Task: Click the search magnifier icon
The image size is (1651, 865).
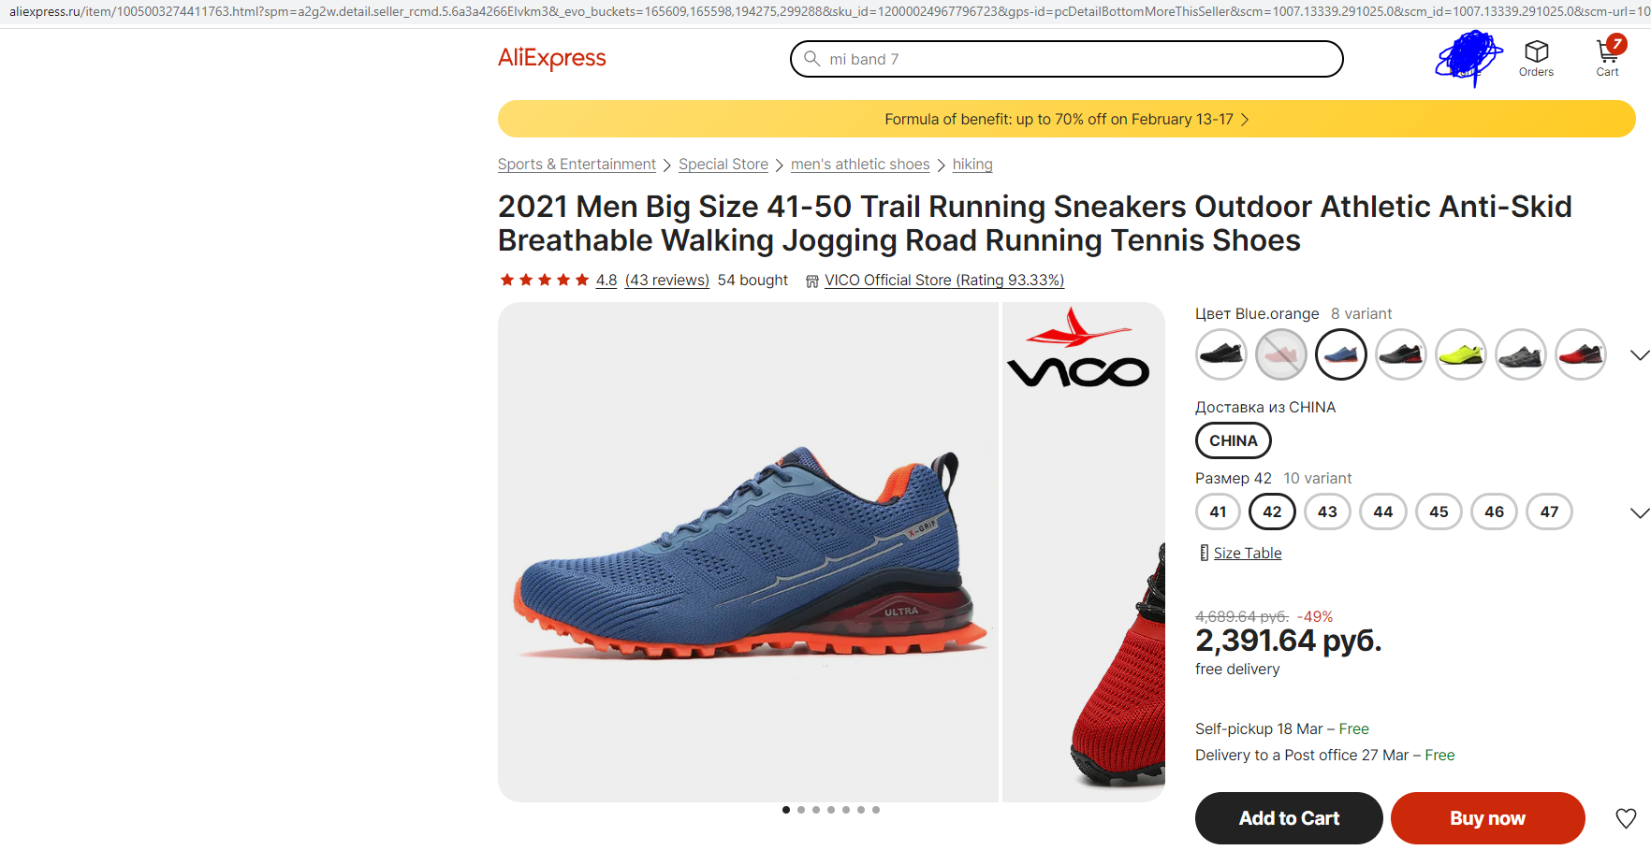Action: [x=811, y=59]
